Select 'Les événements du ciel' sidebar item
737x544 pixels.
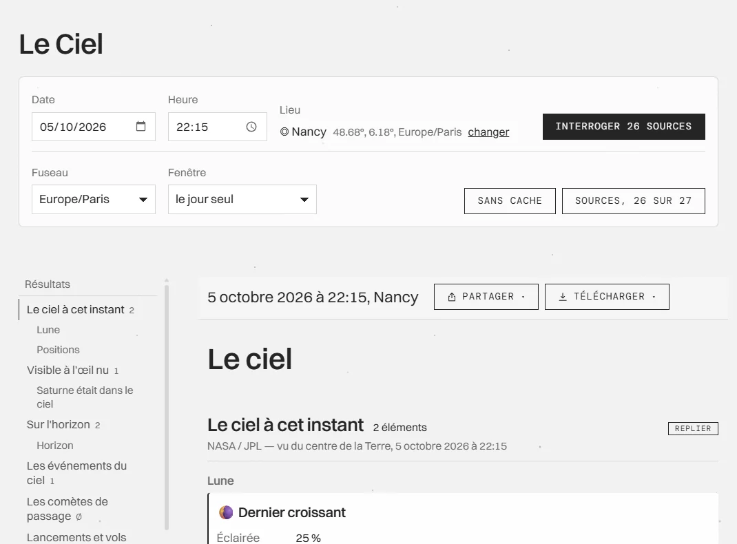pos(76,473)
